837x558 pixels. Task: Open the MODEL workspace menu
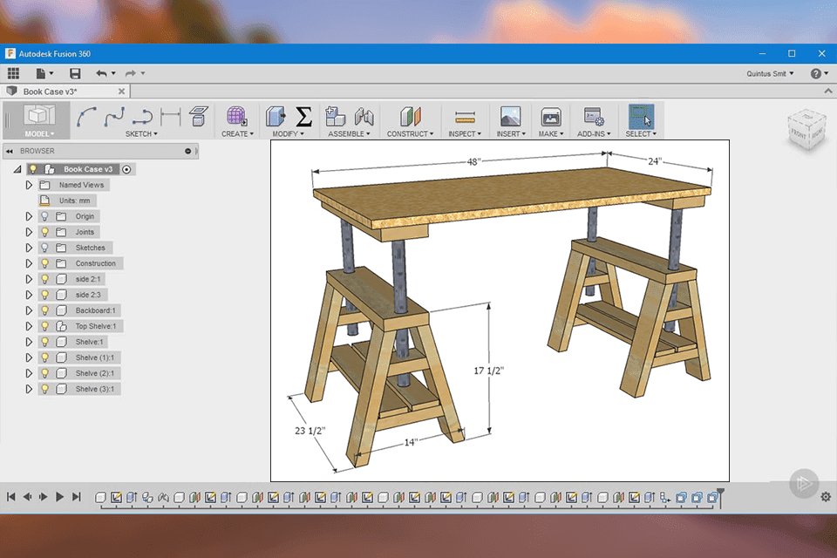39,134
